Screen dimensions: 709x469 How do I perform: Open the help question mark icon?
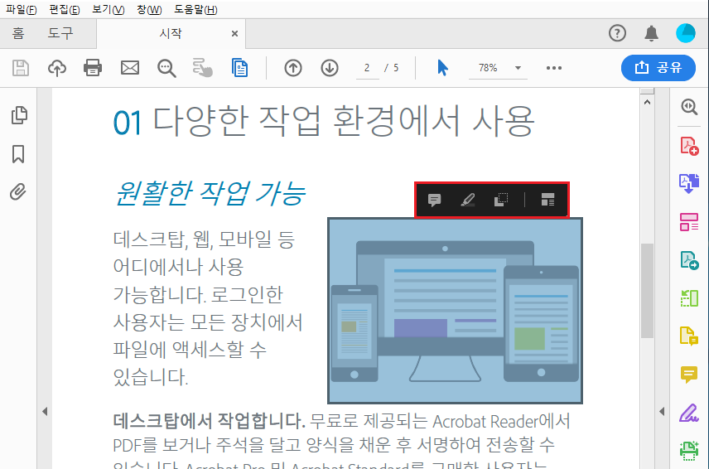coord(617,33)
